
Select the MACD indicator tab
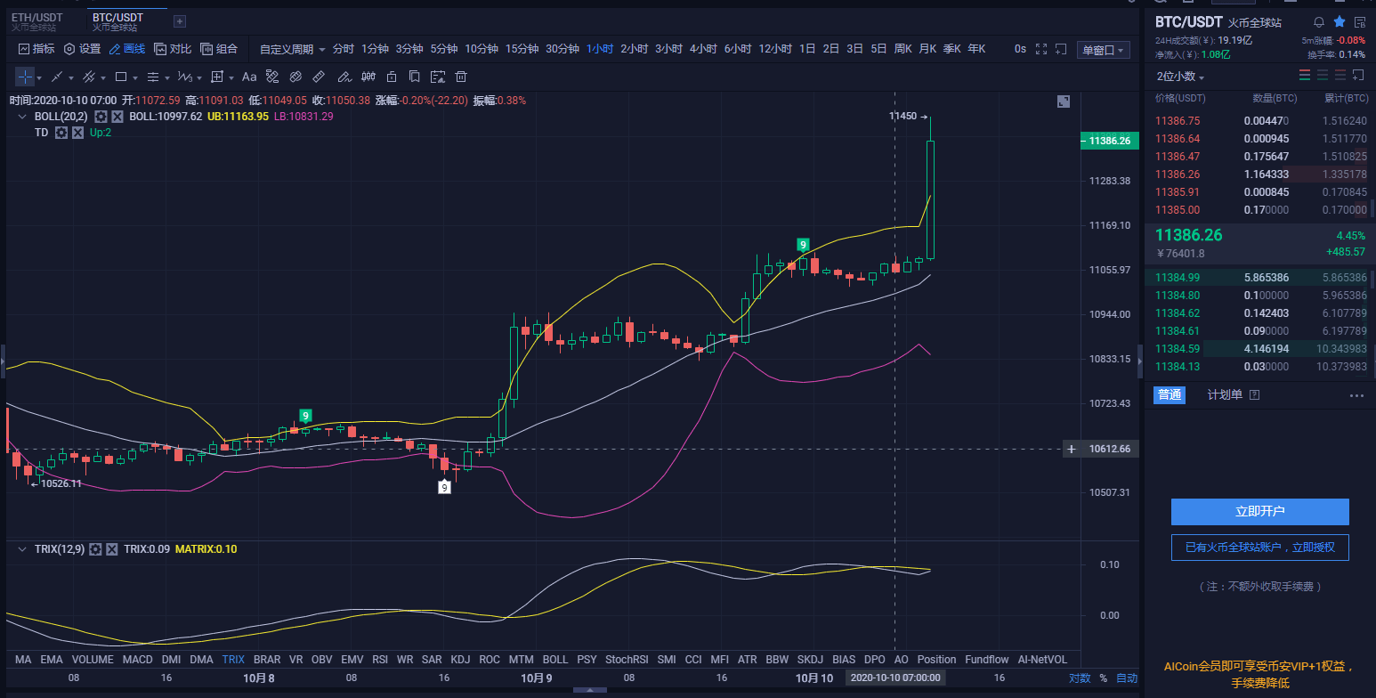coord(137,660)
